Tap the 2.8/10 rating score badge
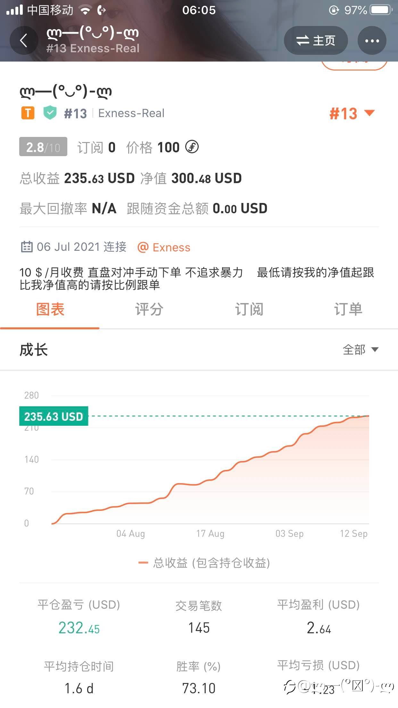The width and height of the screenshot is (398, 708). tap(43, 147)
